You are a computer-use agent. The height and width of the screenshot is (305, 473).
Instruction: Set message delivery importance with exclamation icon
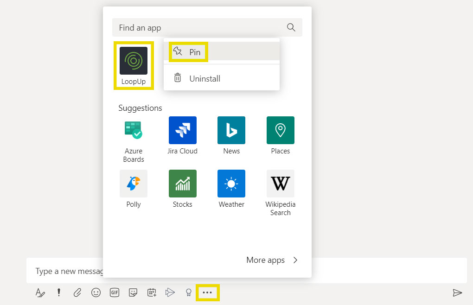pos(59,292)
